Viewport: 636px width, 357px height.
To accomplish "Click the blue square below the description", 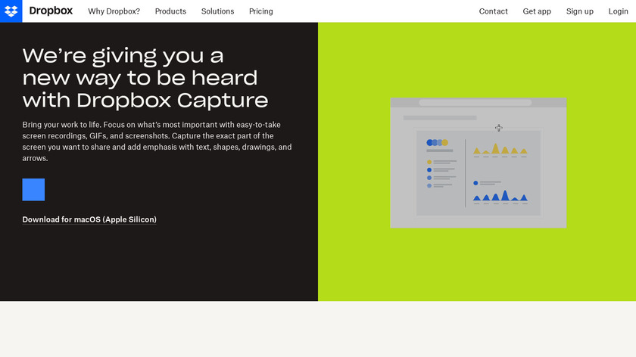I will coord(33,190).
